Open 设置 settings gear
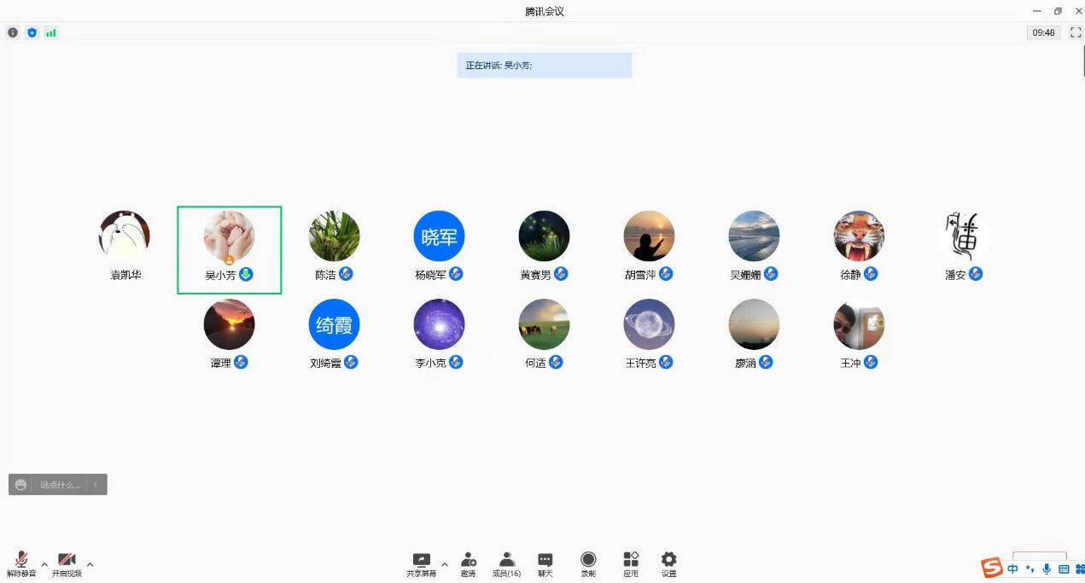 [668, 562]
